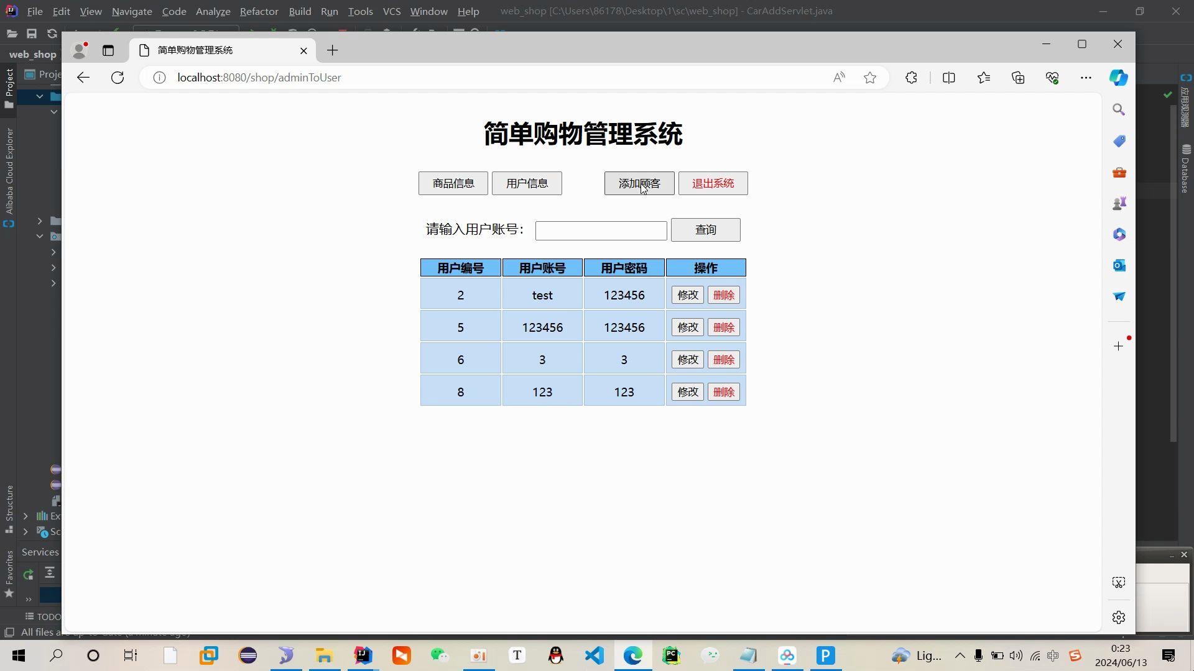
Task: Open Read aloud icon in address bar
Action: click(x=839, y=78)
